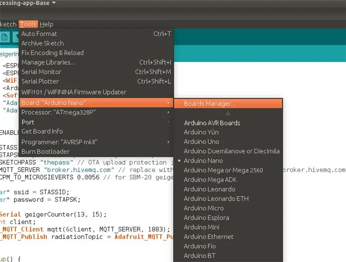Select Arduino Mega ADK board
346x262 pixels.
[x=228, y=179]
